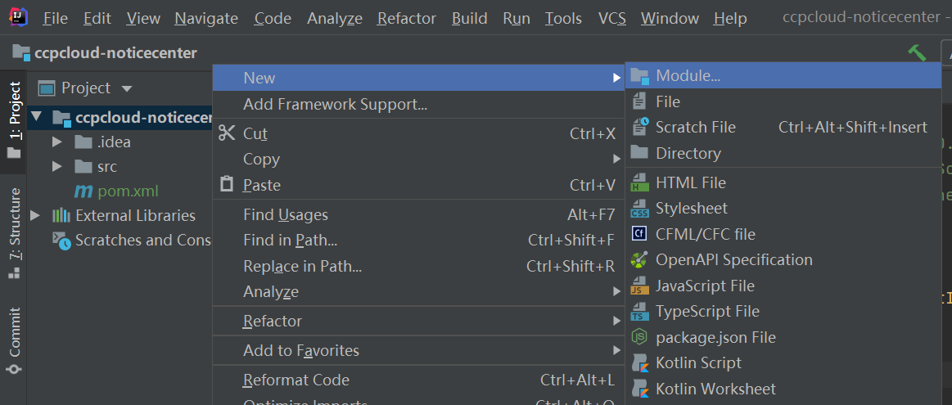This screenshot has height=405, width=952.
Task: Expand the src folder arrow
Action: pos(56,166)
